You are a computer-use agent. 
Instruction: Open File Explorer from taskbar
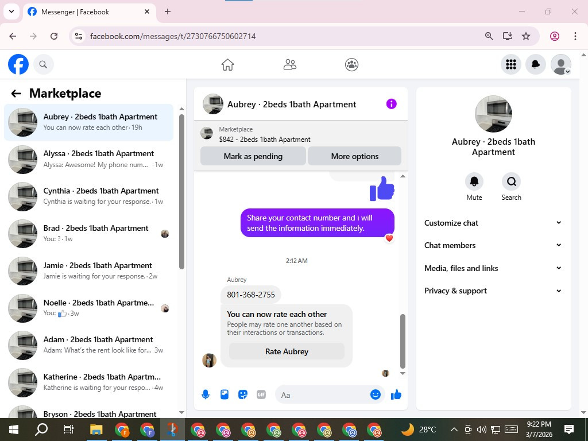coord(96,430)
